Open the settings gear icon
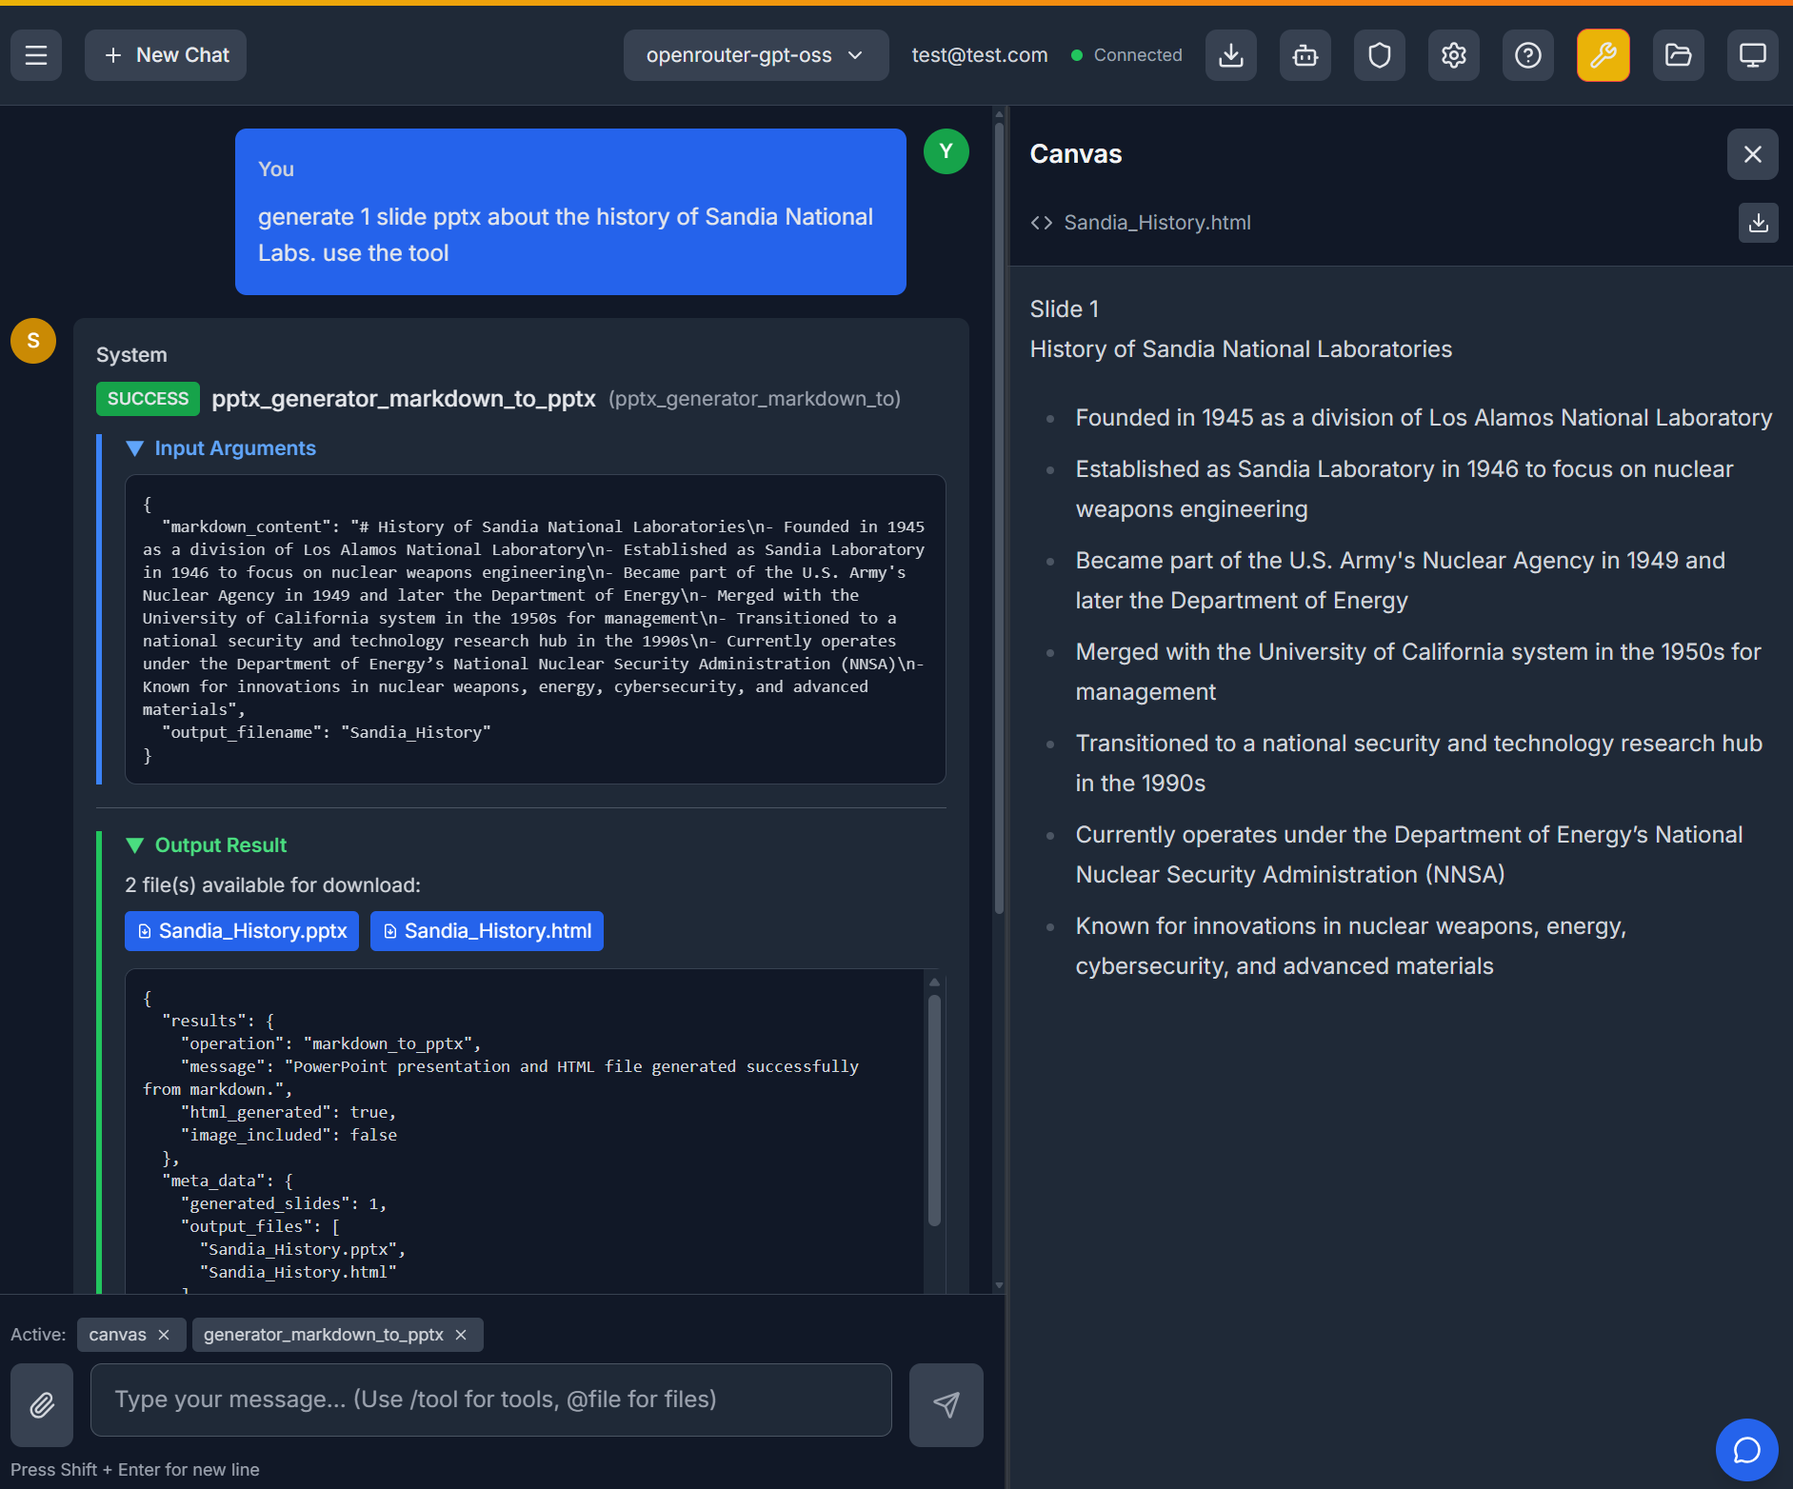 pos(1454,55)
